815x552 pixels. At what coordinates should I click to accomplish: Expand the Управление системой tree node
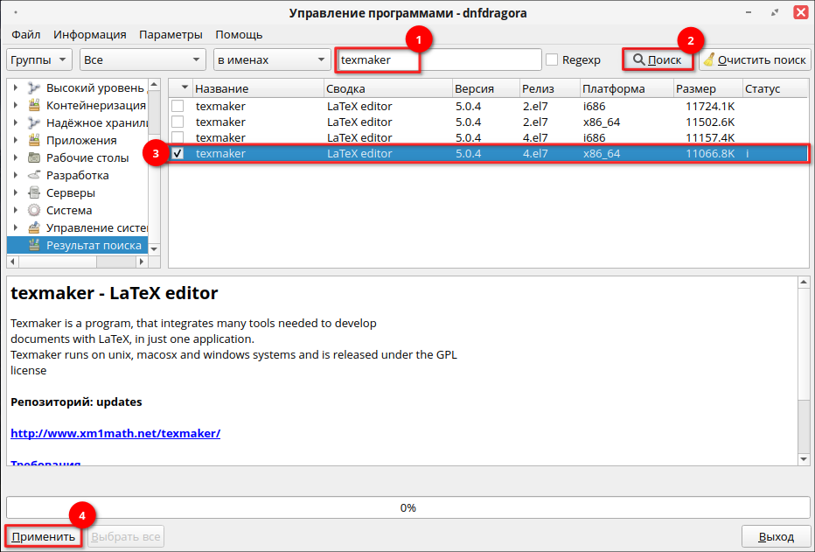[16, 227]
